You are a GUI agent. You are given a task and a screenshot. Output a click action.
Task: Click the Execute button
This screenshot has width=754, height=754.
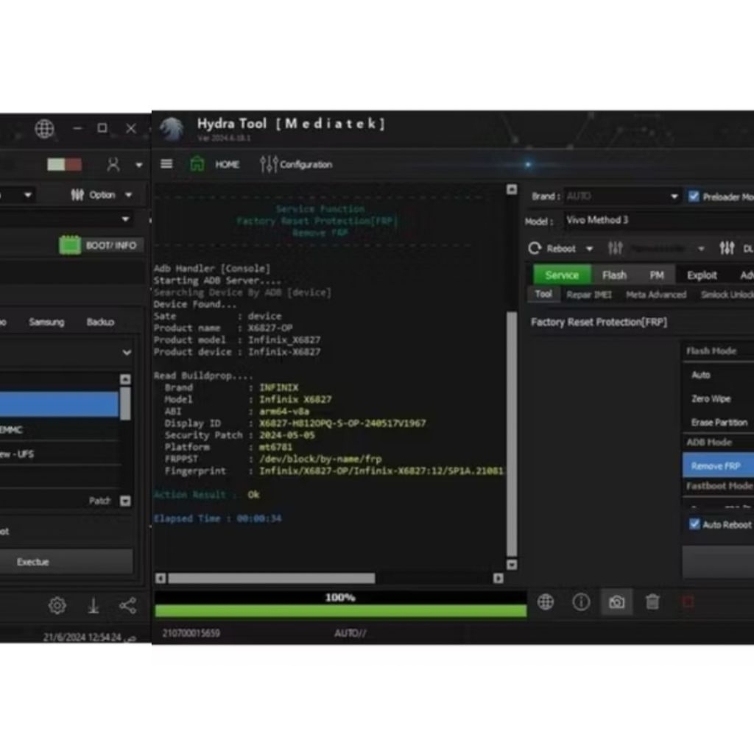coord(66,562)
